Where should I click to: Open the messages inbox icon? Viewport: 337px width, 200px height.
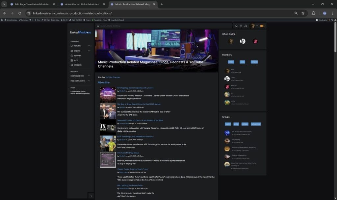(241, 26)
